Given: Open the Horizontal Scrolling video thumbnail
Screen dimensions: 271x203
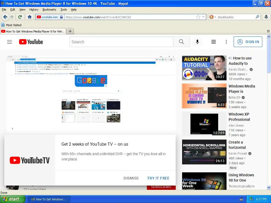Looking at the screenshot, I should tap(204, 152).
